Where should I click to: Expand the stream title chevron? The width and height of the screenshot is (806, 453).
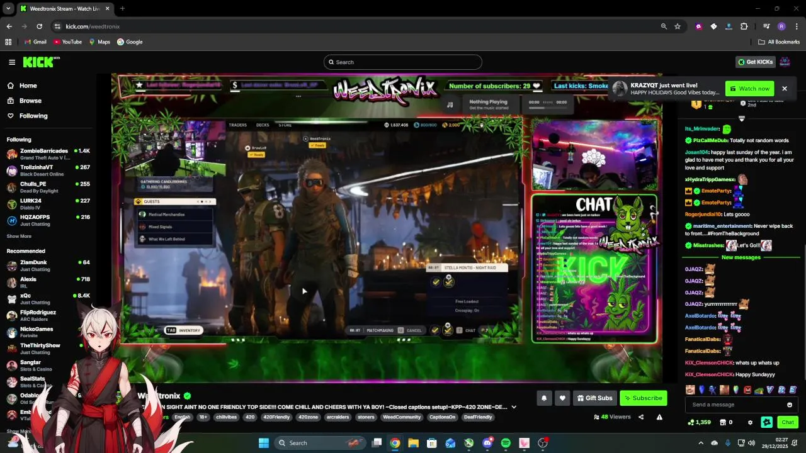tap(514, 407)
